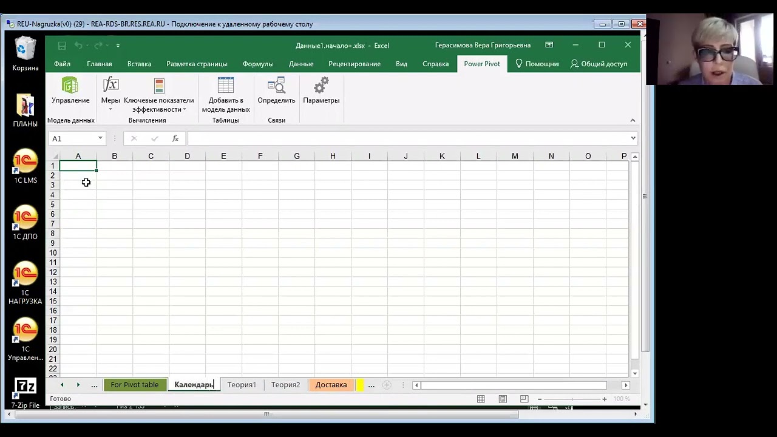
Task: Select the Теория2 sheet tab
Action: tap(285, 385)
